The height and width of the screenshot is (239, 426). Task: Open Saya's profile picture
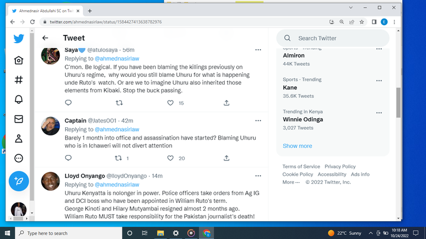(50, 56)
